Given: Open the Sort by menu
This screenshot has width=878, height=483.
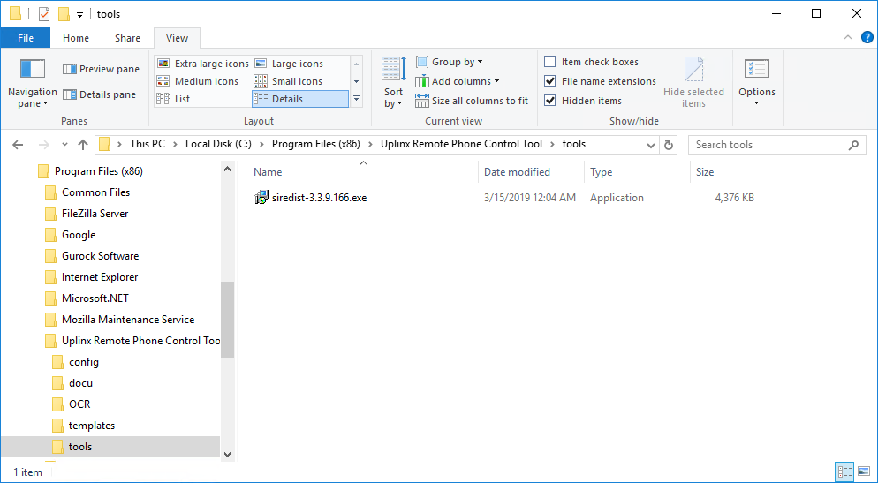Looking at the screenshot, I should pos(393,84).
